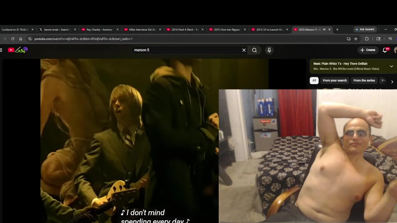This screenshot has height=223, width=397.
Task: Click the Ask Gemini button
Action: [x=365, y=29]
